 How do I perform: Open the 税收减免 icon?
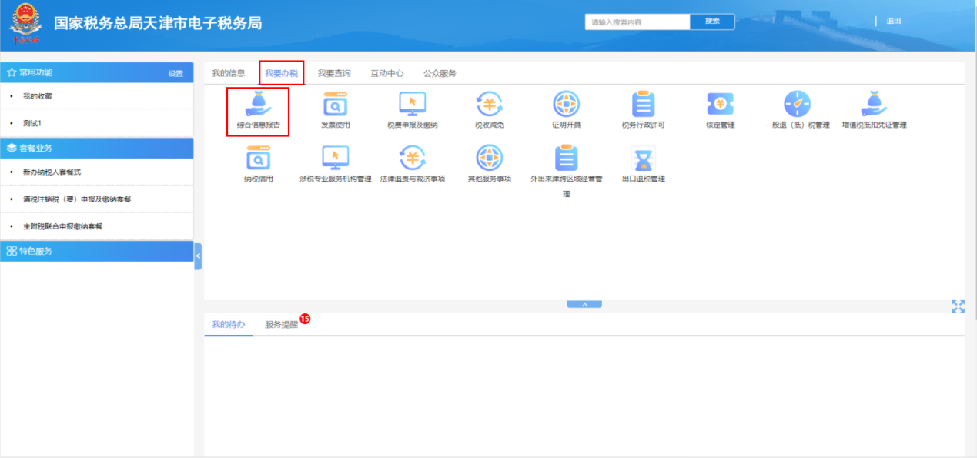(489, 105)
